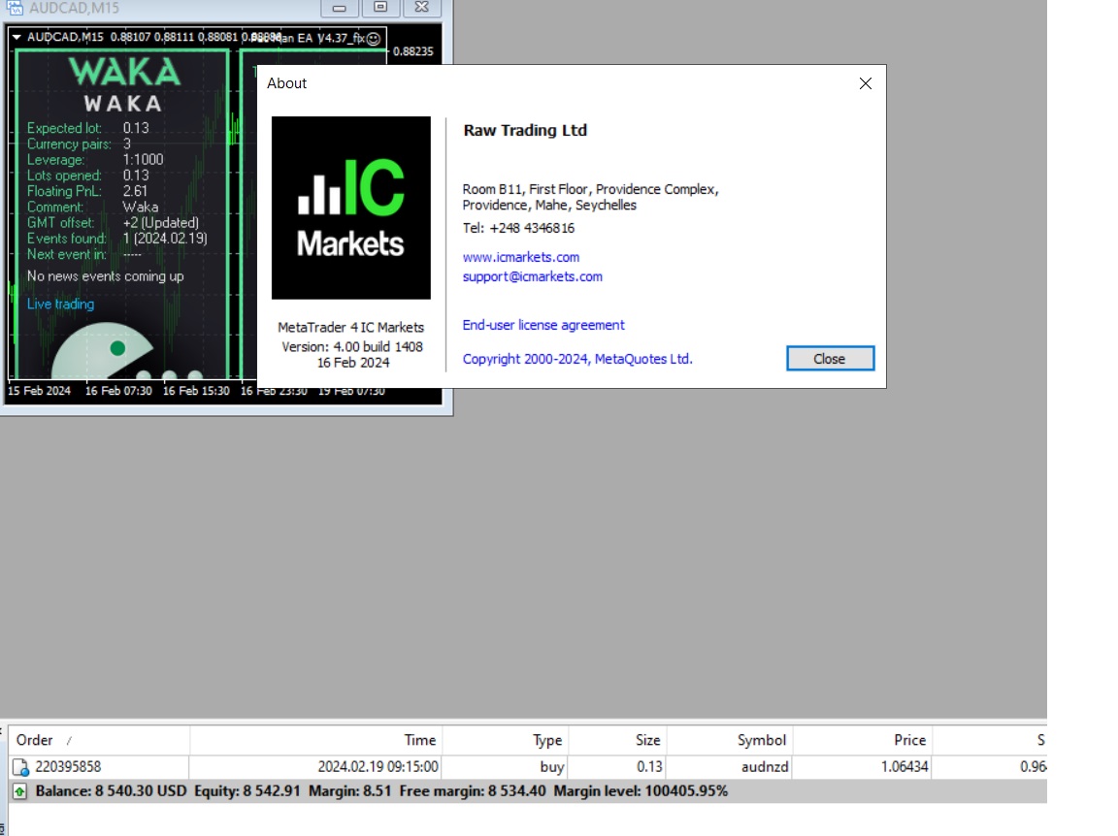Click the Leverage 1:1000 value
The image size is (1118, 836).
click(143, 160)
